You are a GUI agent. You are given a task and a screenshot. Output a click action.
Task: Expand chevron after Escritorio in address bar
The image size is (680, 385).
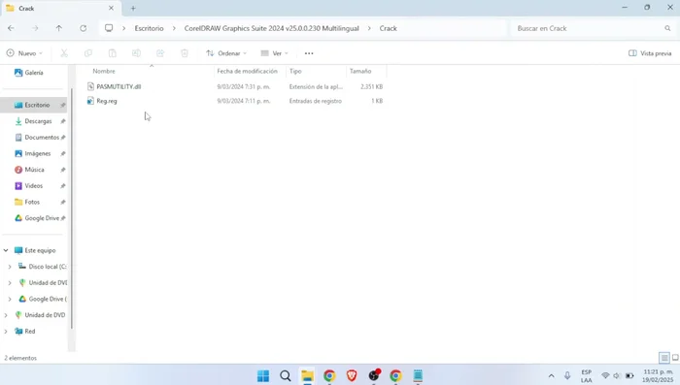(x=174, y=28)
